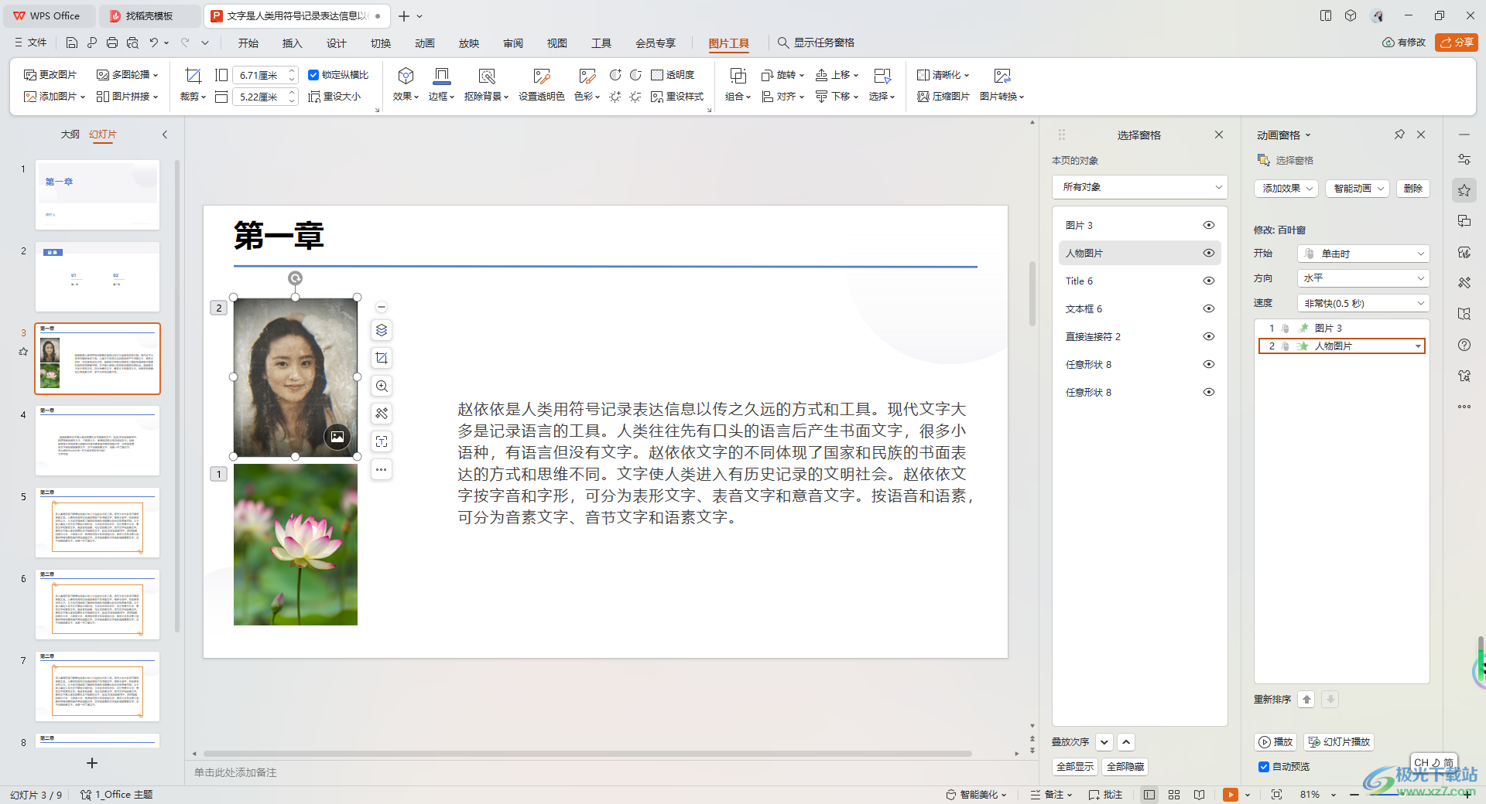Click the notes area placeholder
Screen dimensions: 1486x804
[235, 772]
